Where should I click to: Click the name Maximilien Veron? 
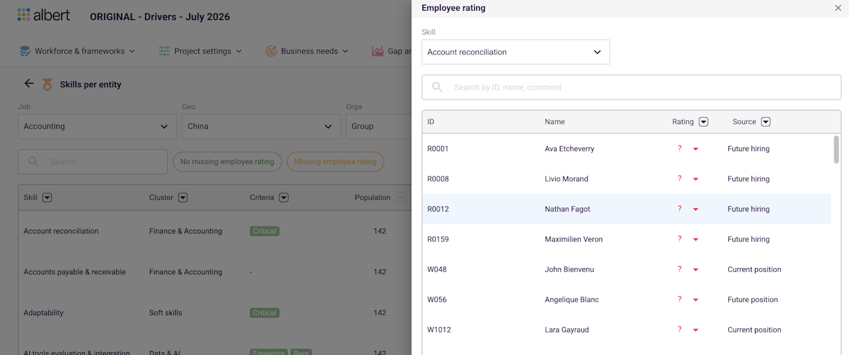click(x=574, y=240)
